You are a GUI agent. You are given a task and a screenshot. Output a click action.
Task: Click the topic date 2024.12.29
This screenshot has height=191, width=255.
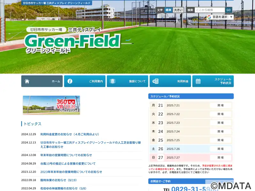coord(29,134)
